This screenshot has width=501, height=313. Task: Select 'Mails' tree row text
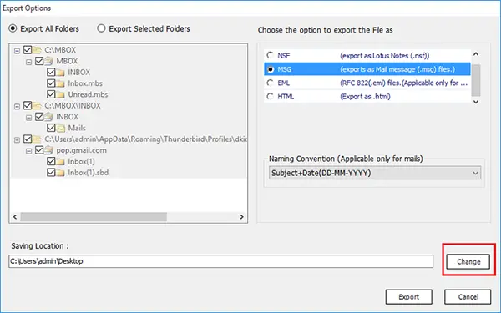(77, 128)
